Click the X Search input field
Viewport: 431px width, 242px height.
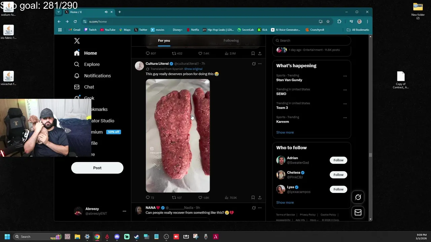point(312,40)
